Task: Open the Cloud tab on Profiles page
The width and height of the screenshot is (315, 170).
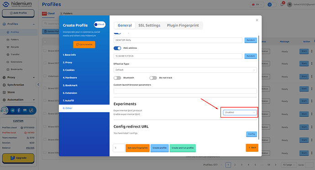Action: [x=48, y=13]
